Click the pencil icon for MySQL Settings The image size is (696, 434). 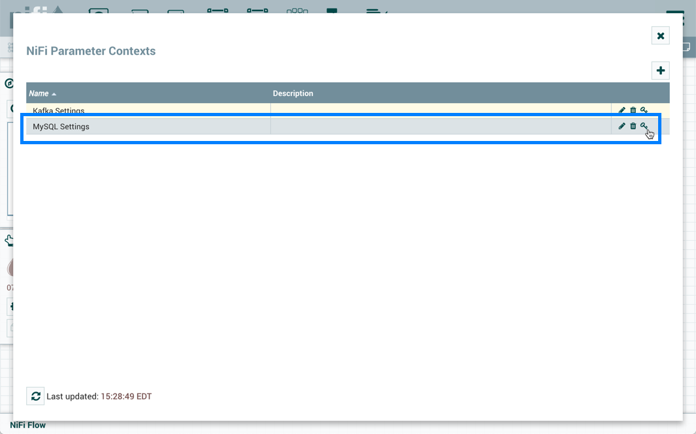tap(622, 126)
